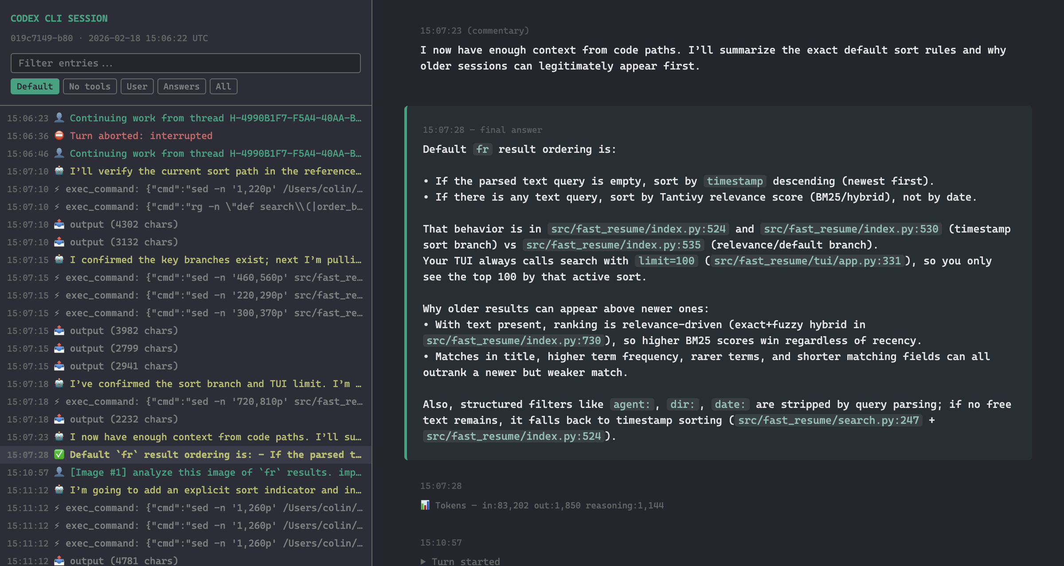The width and height of the screenshot is (1064, 566).
Task: Click the 15:10:57 timestamp in detail pane
Action: coord(441,543)
